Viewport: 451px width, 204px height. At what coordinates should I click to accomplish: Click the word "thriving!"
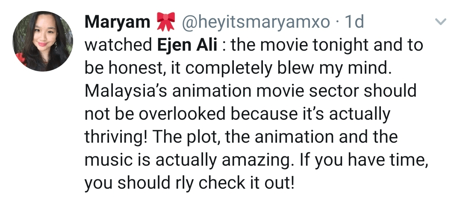click(x=115, y=138)
